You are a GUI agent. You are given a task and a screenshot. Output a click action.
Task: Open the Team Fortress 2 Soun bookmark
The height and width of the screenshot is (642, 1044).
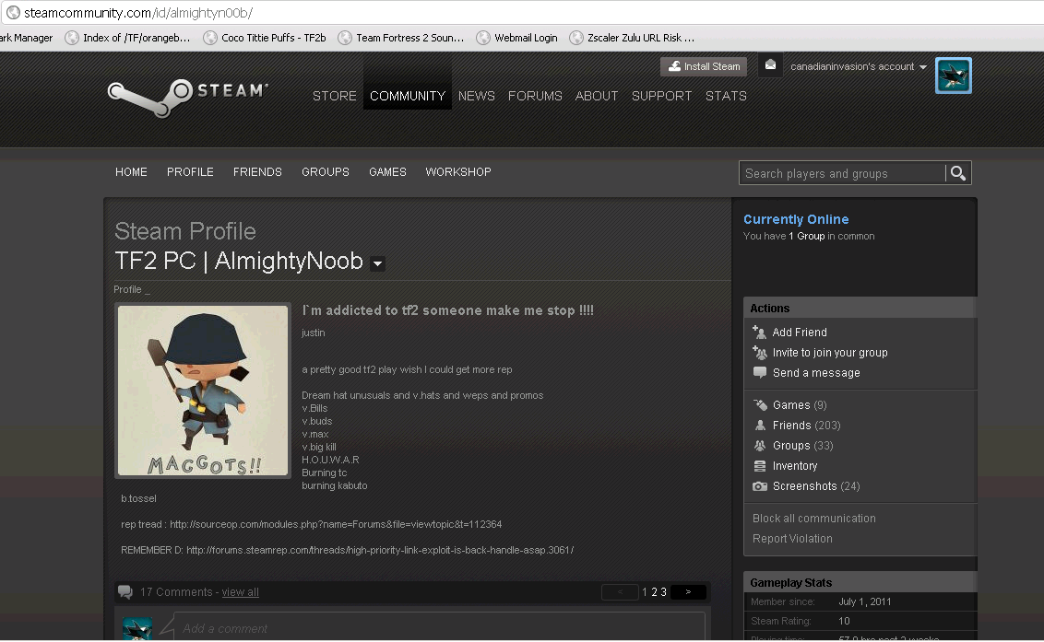point(401,38)
